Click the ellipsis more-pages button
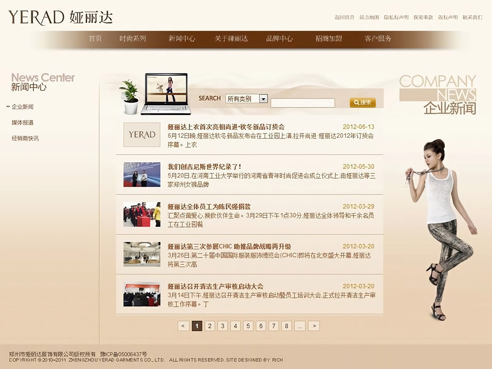The width and height of the screenshot is (492, 369). 300,326
